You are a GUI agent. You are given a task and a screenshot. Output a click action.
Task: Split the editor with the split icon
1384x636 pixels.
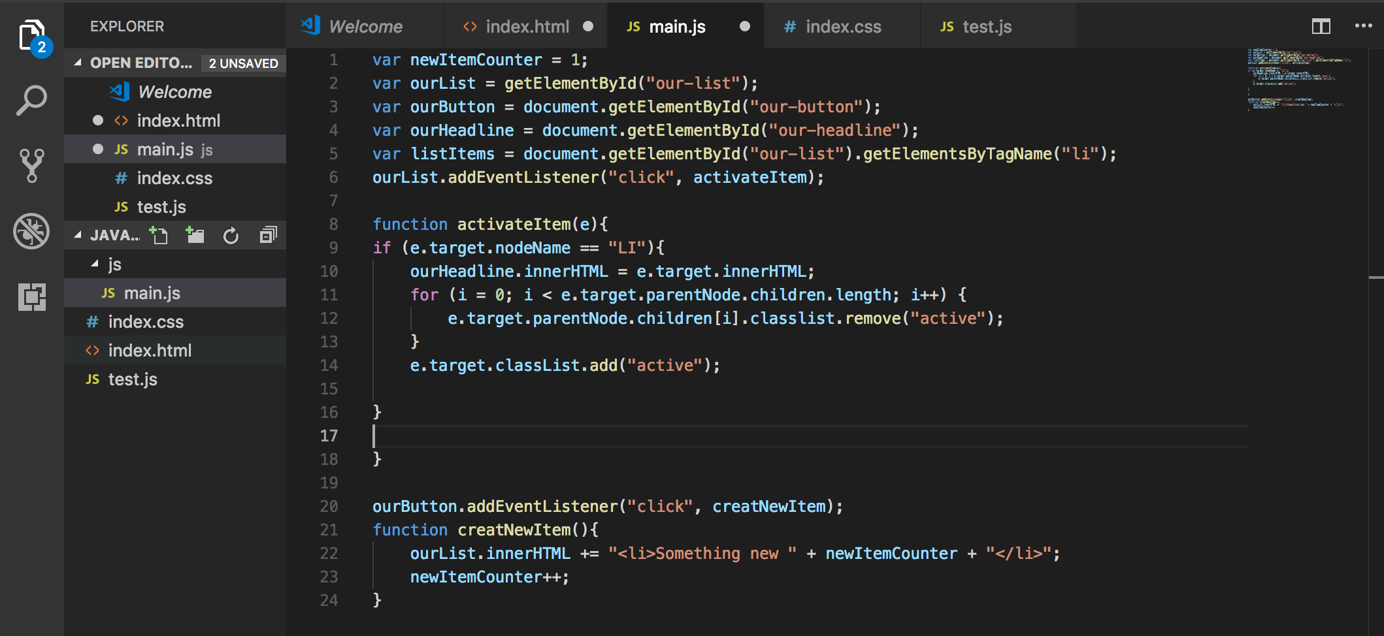1321,27
